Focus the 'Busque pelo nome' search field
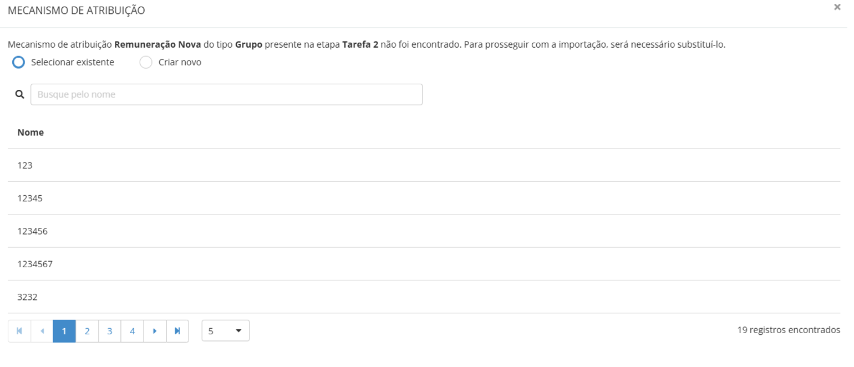Viewport: 854px width, 367px height. point(226,94)
